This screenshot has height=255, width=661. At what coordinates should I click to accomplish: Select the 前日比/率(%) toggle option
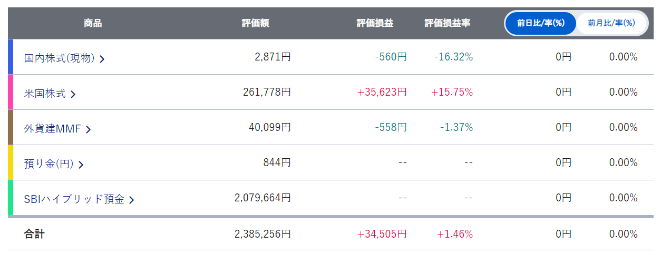540,23
